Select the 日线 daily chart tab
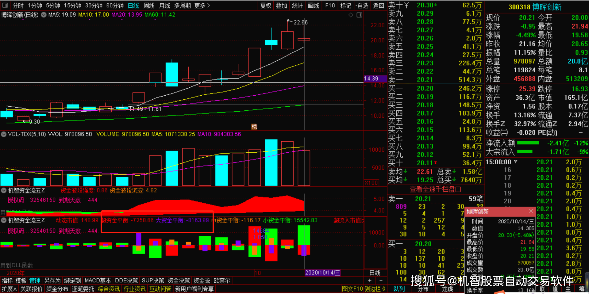589x294 pixels. point(133,6)
